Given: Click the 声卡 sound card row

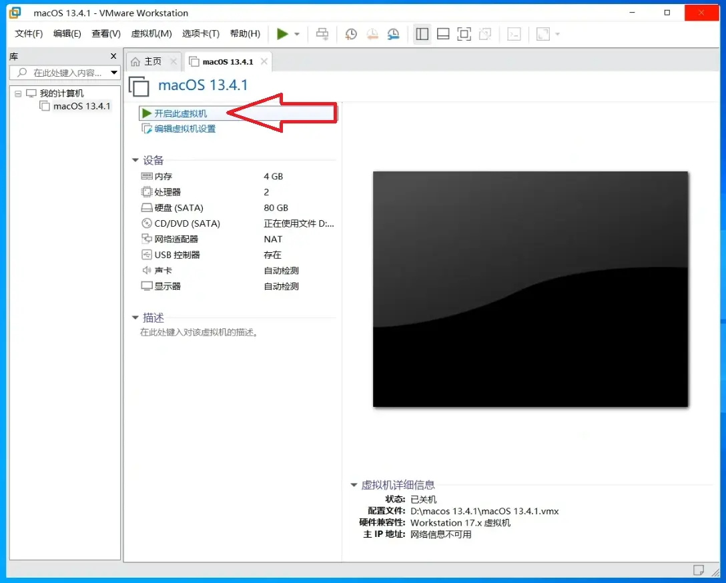Looking at the screenshot, I should [237, 271].
